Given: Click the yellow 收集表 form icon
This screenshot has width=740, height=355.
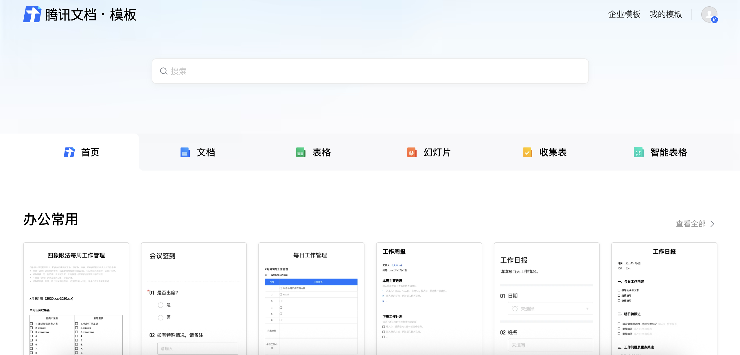Looking at the screenshot, I should point(527,152).
